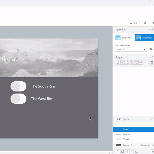Image resolution: width=154 pixels, height=154 pixels.
Task: Create a new trigger
Action: pos(118,62)
